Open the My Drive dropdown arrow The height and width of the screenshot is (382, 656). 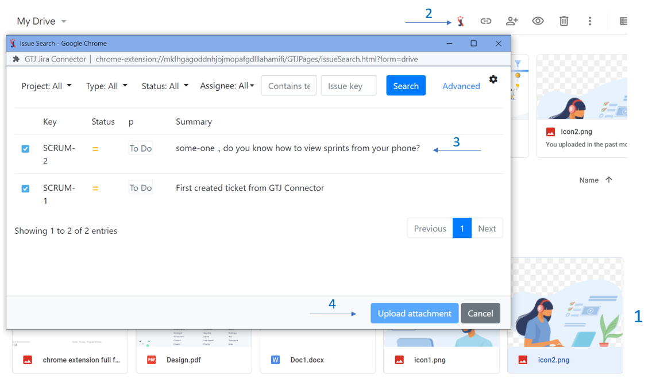coord(63,21)
